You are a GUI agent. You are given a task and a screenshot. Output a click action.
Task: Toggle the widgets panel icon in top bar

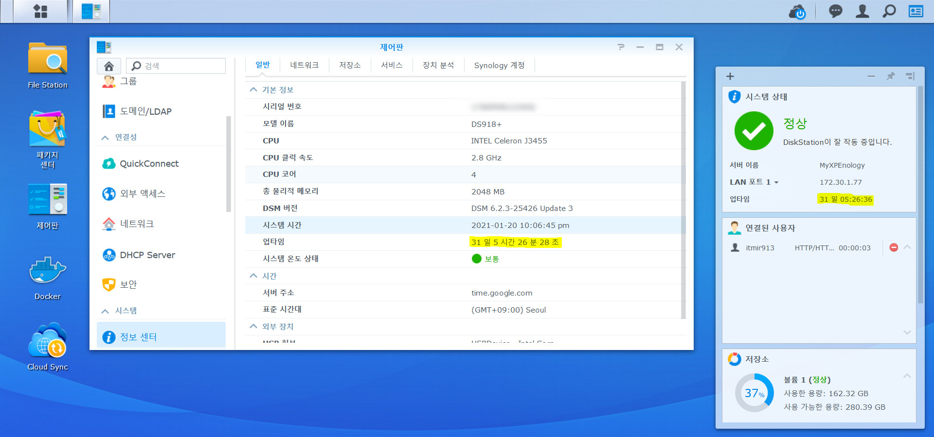pos(916,11)
